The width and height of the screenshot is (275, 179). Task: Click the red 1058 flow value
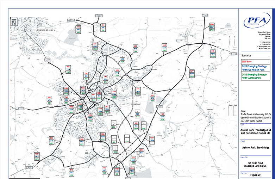(x=103, y=134)
